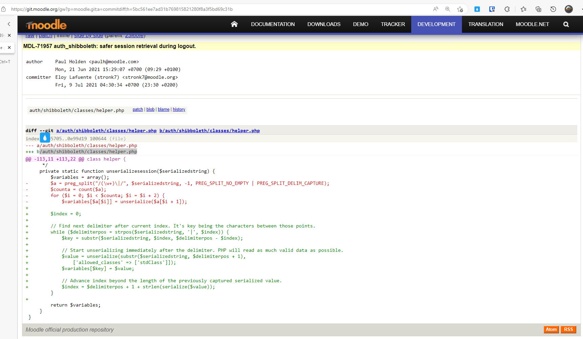The height and width of the screenshot is (339, 583).
Task: Click the Bitwarden shield extension icon
Action: point(492,9)
